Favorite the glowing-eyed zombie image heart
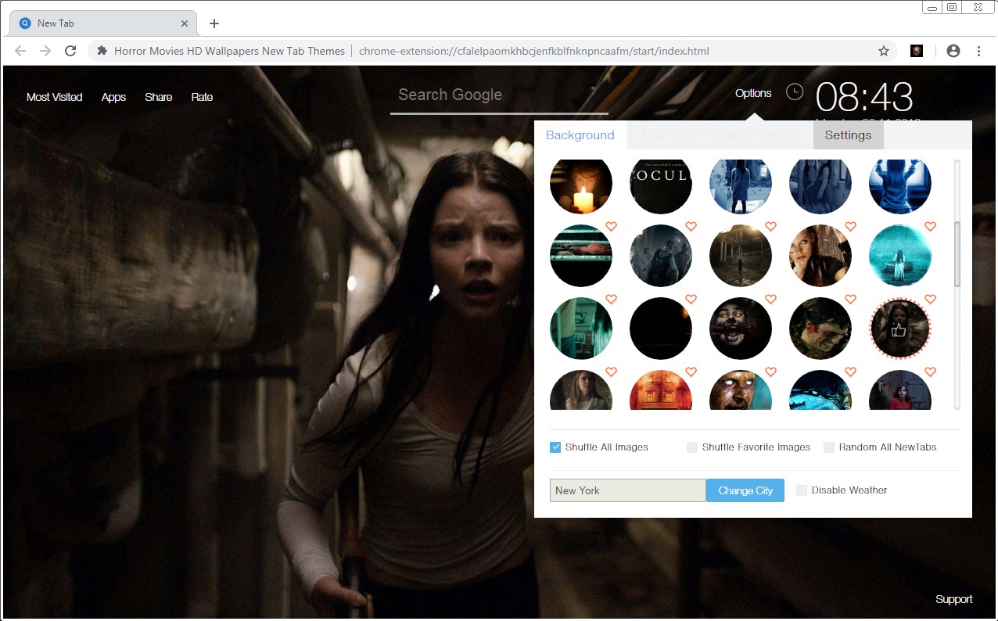Viewport: 998px width, 621px height. (x=771, y=372)
